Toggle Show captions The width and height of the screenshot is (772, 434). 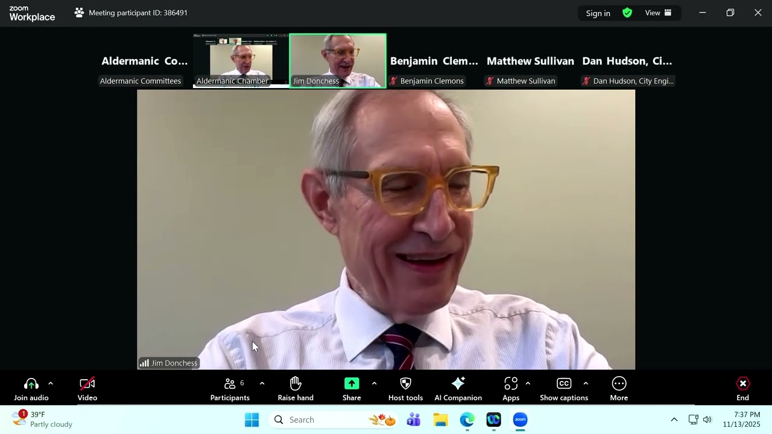[x=564, y=389]
